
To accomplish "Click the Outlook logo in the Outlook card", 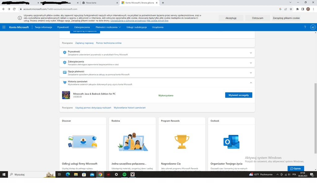I will 231,142.
